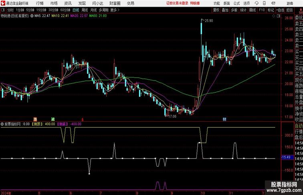Click the orange 涨 event marker
303x195 pixels.
35,119
